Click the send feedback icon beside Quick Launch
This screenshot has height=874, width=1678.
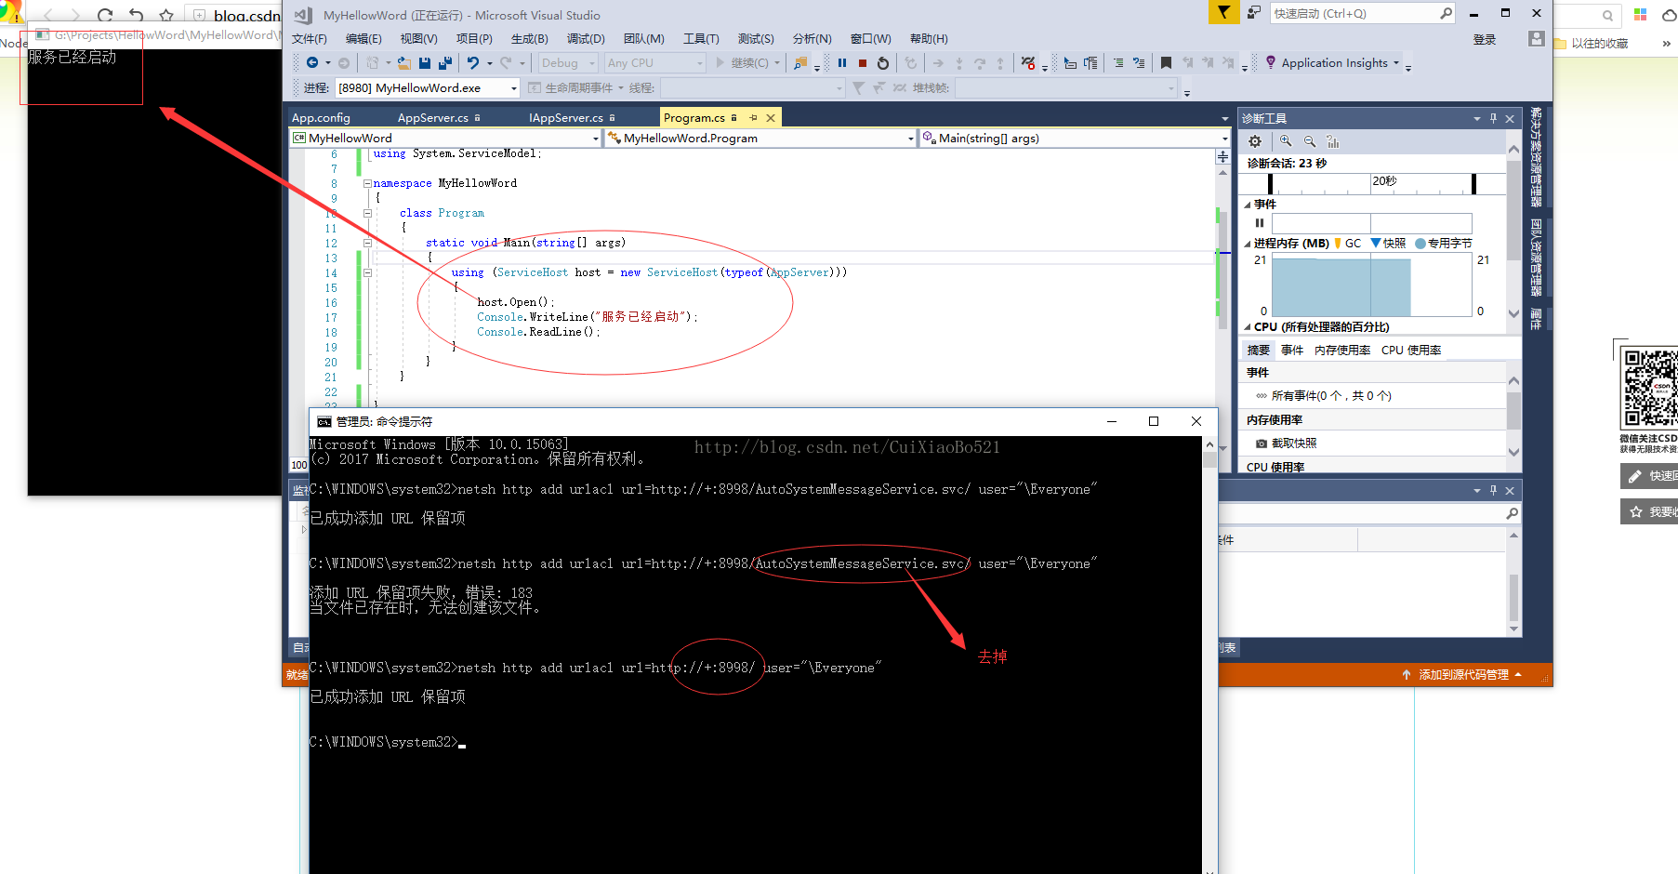pyautogui.click(x=1254, y=13)
